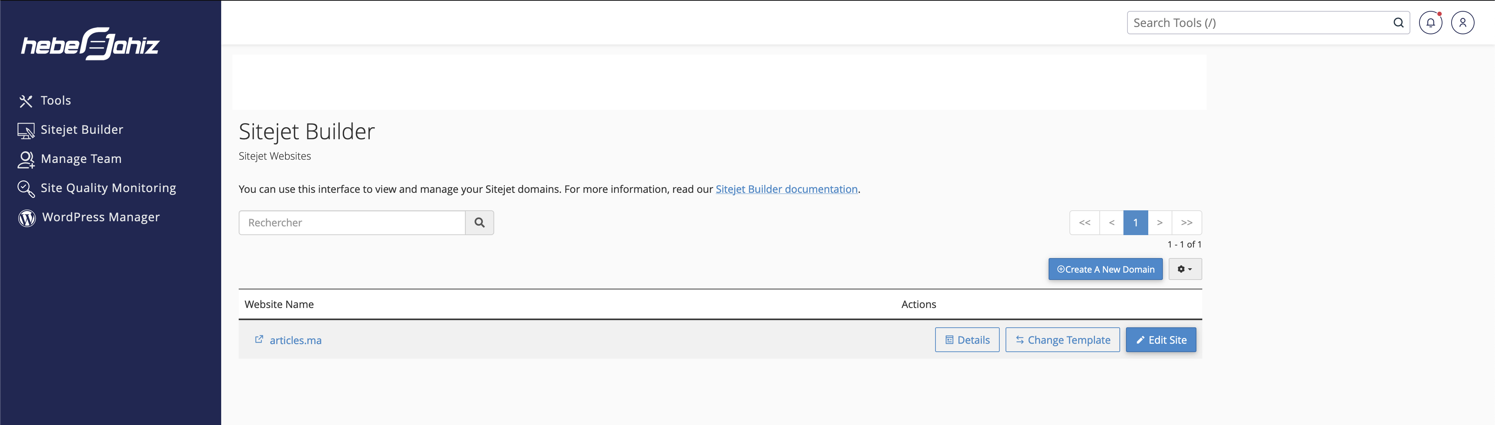
Task: Open Tools from the sidebar
Action: coord(56,100)
